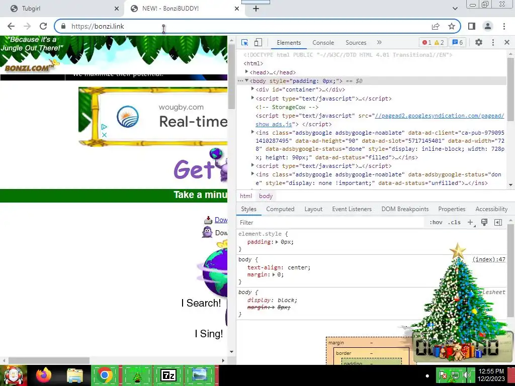The height and width of the screenshot is (386, 515).
Task: Click the Dow download link on the page
Action: tap(221, 220)
